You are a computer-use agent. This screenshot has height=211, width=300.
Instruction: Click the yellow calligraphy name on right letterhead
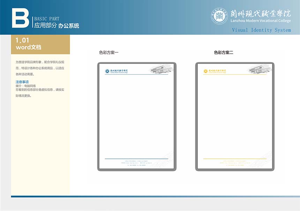[217, 71]
